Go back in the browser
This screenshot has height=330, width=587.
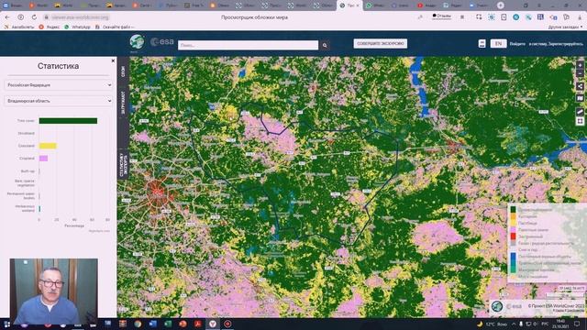tap(7, 17)
